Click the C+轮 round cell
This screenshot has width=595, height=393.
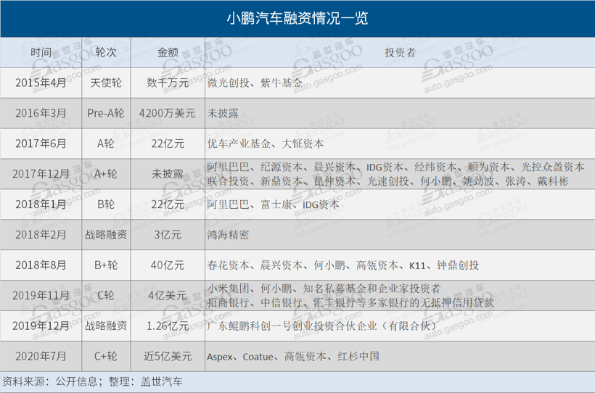tap(106, 356)
